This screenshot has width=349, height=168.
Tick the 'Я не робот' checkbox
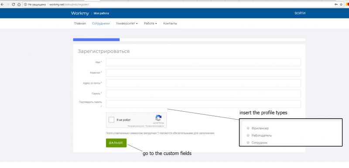[111, 120]
